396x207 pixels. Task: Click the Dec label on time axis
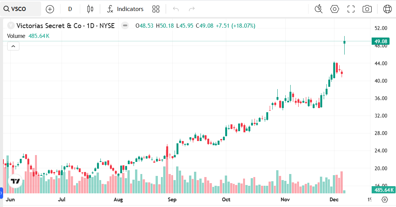click(334, 200)
